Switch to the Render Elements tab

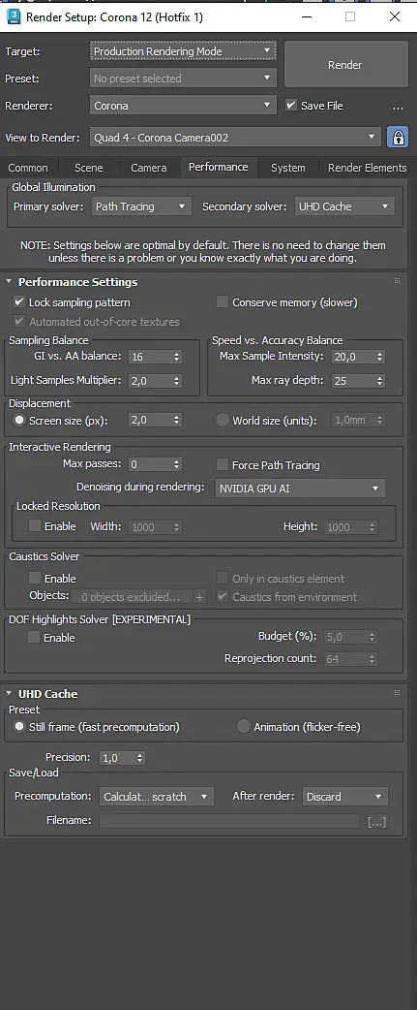click(x=367, y=168)
